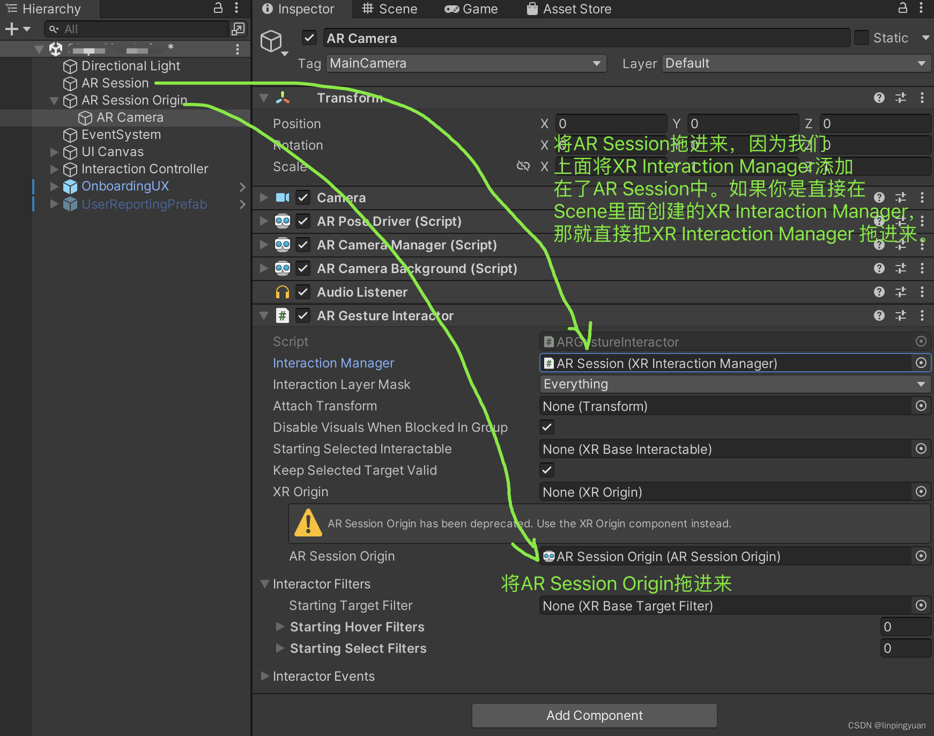Collapse AR Session Origin in Hierarchy
This screenshot has width=934, height=736.
[x=54, y=100]
